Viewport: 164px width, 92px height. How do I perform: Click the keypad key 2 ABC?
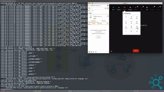click(131, 18)
